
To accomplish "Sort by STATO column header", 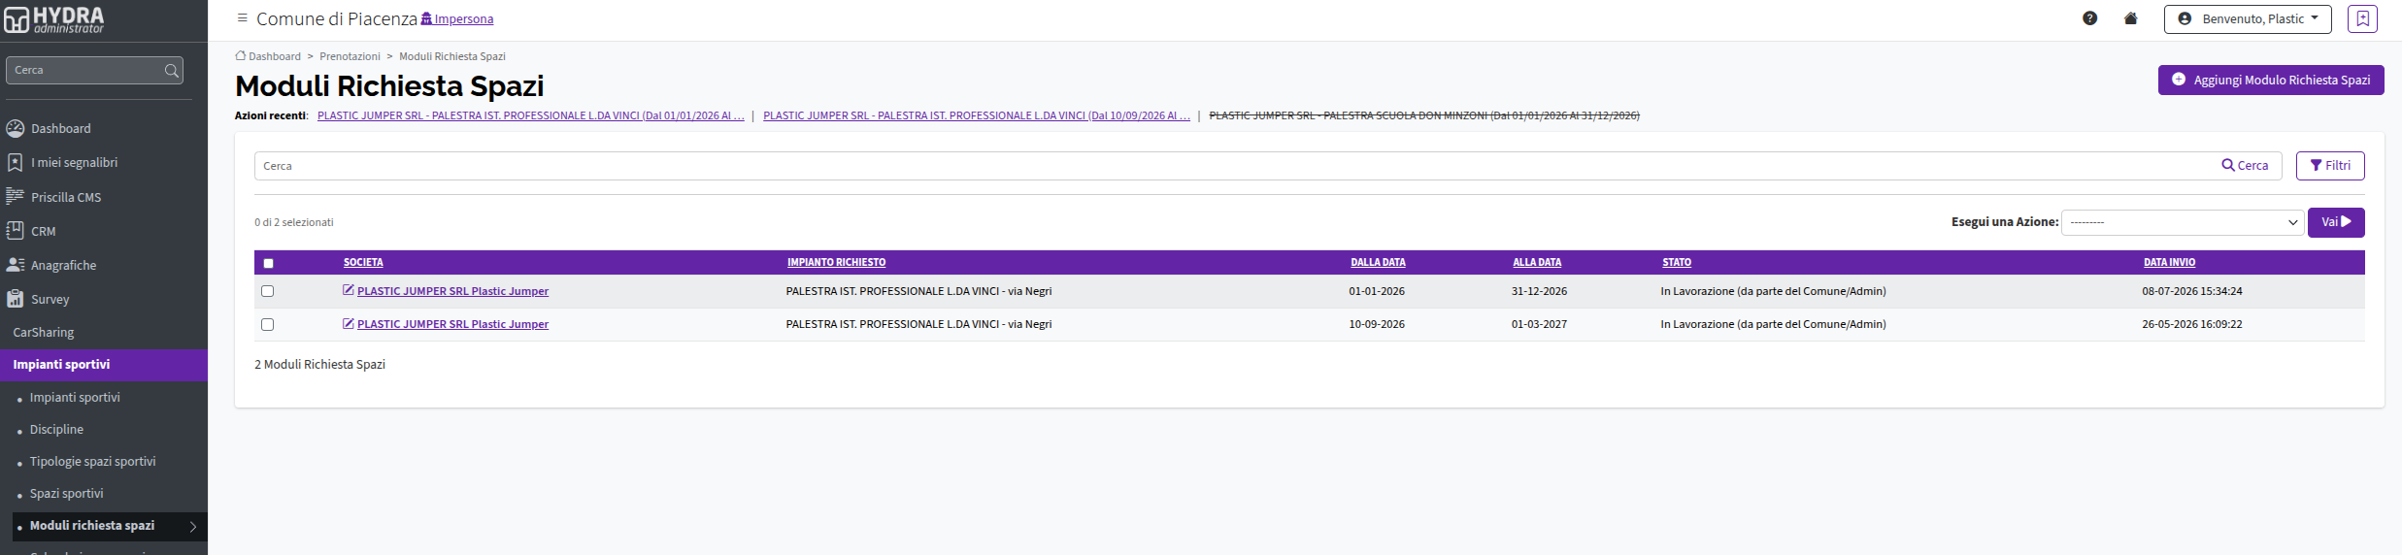I will pos(1677,262).
